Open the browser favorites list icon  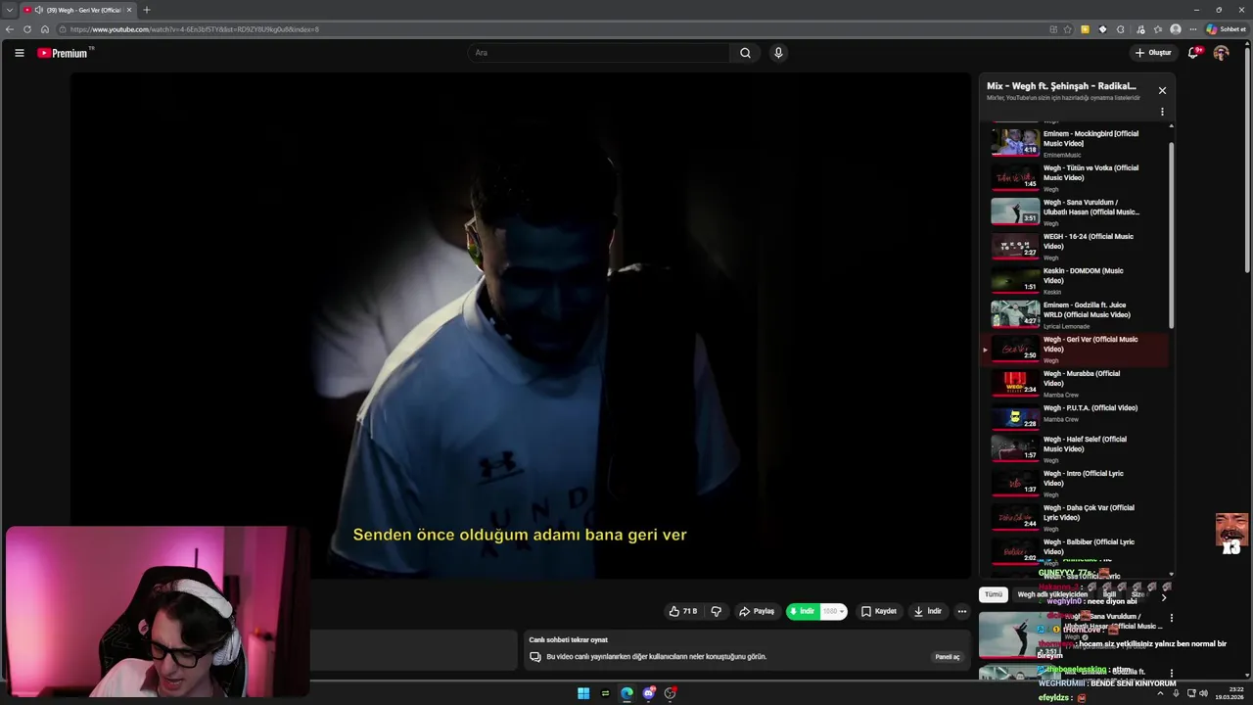1158,29
